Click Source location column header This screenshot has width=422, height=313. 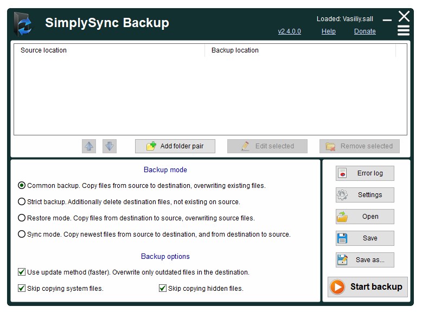[110, 50]
